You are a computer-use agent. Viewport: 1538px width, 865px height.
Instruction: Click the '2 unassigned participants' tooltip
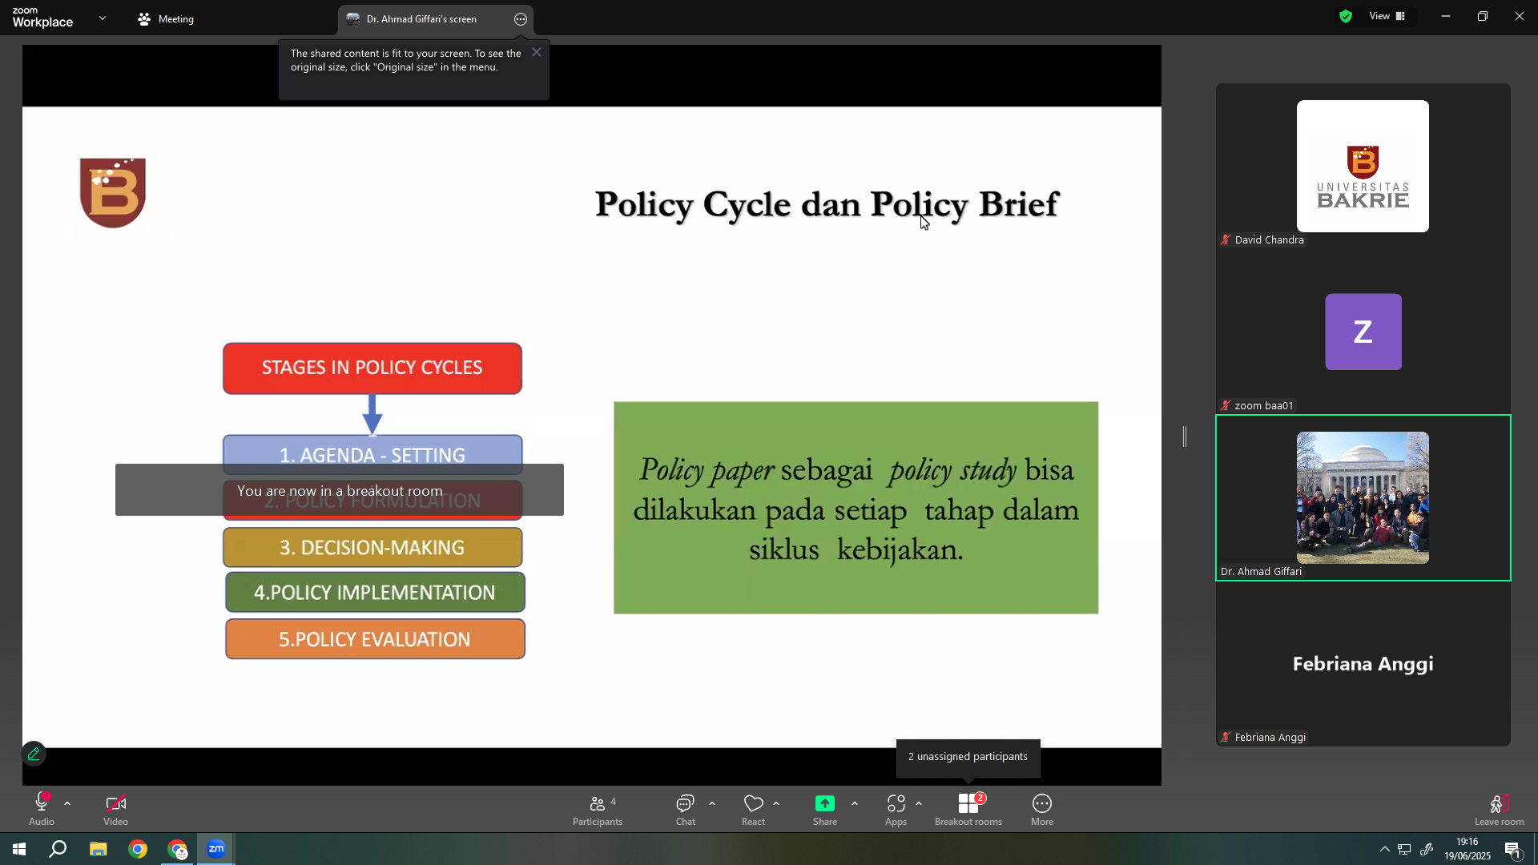968,757
